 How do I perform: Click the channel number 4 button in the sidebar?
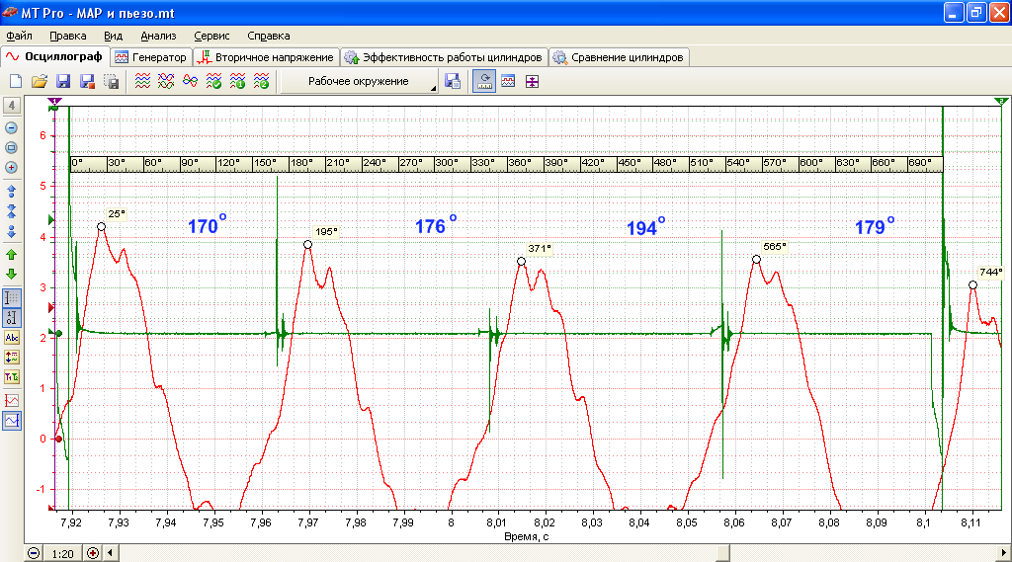coord(12,105)
